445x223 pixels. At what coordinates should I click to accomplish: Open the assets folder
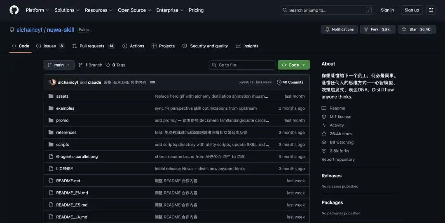point(62,96)
